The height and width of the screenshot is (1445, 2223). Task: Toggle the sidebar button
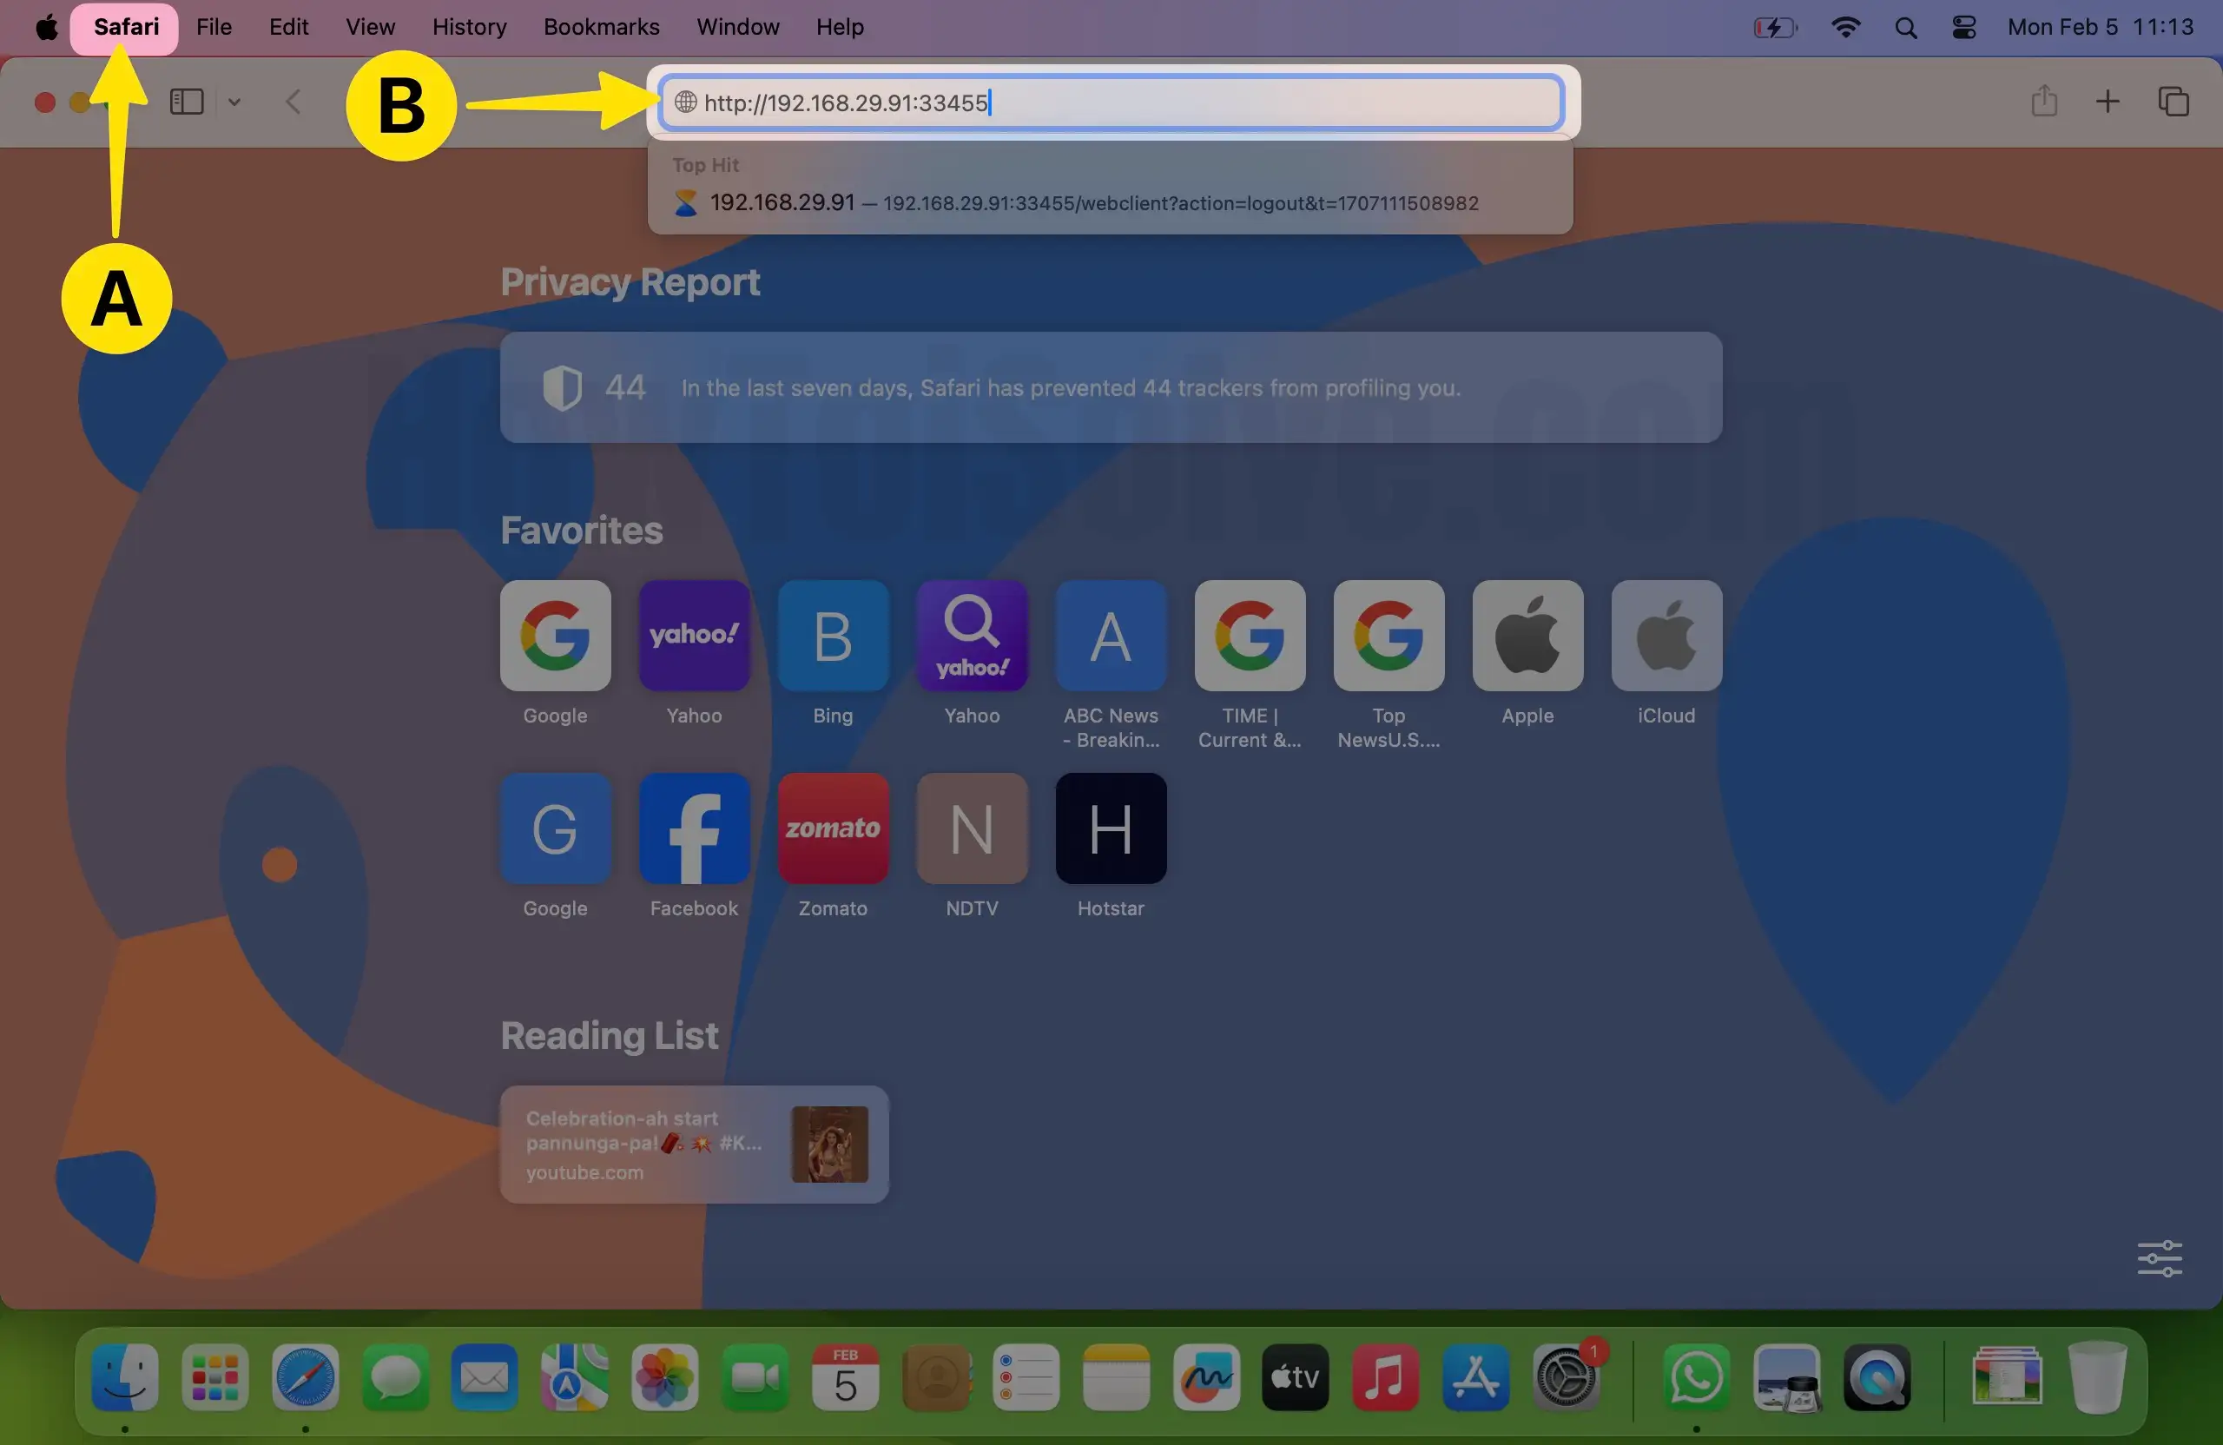[x=187, y=101]
